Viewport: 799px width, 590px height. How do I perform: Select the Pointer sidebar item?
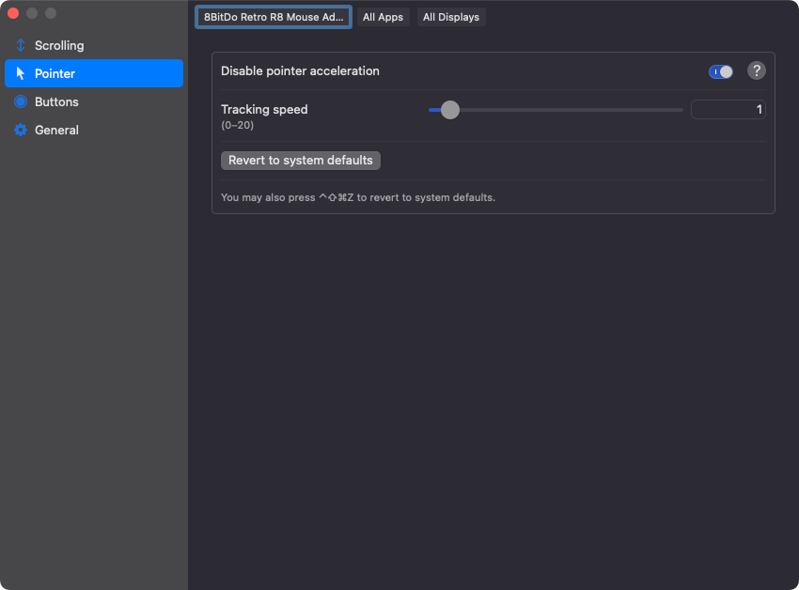coord(94,73)
